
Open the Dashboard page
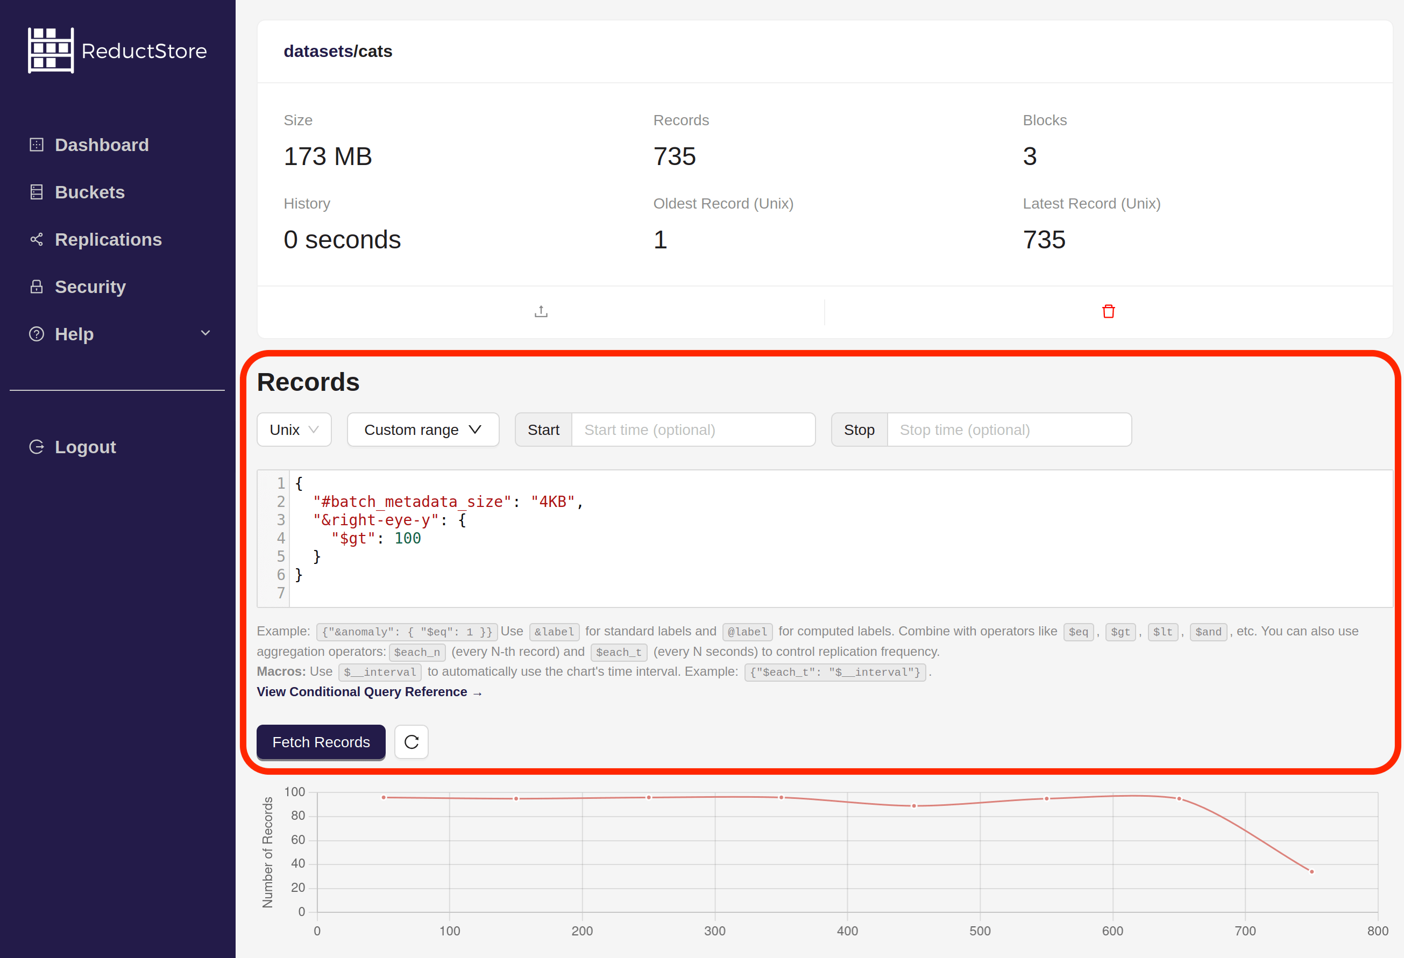coord(102,144)
